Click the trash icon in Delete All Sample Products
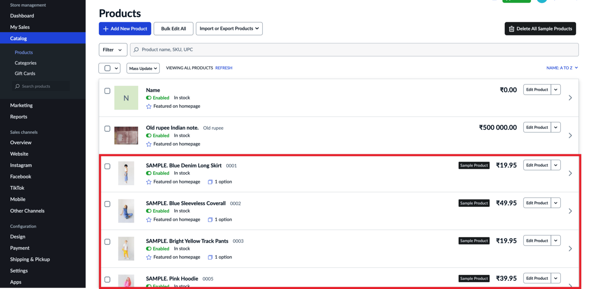The width and height of the screenshot is (592, 289). (511, 29)
